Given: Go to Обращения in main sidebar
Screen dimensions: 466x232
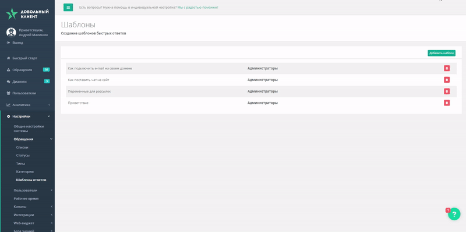Looking at the screenshot, I should pyautogui.click(x=22, y=69).
